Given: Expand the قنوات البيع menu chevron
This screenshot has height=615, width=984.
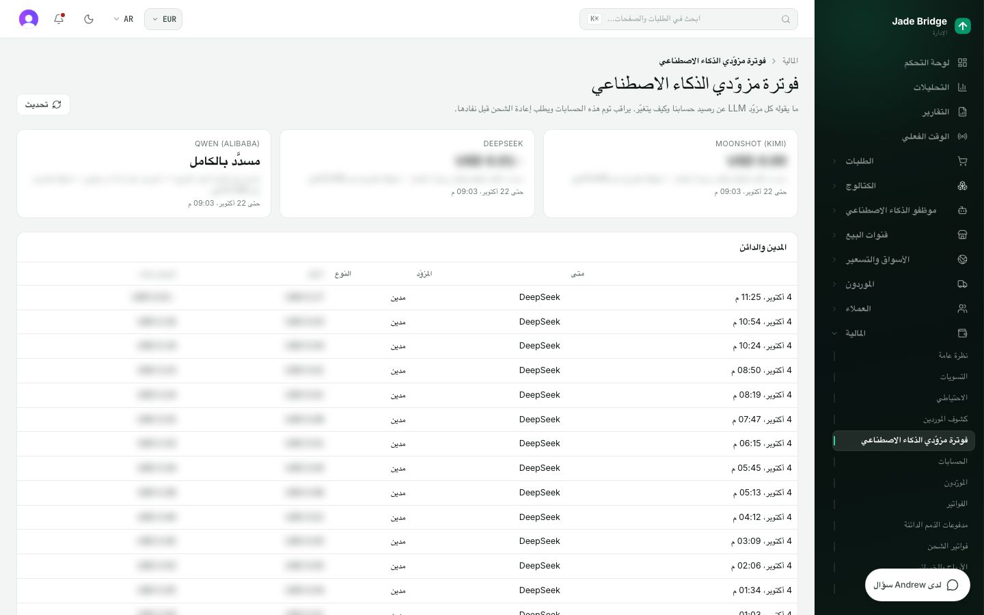Looking at the screenshot, I should [834, 235].
